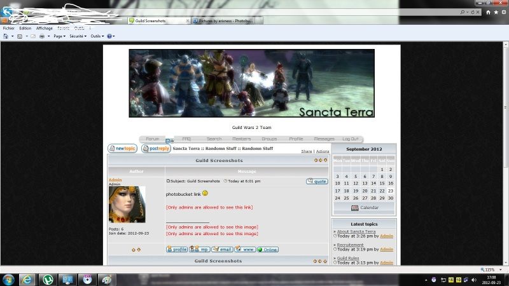Expand the RSS feeds dropdown arrow
This screenshot has width=509, height=286.
[27, 36]
